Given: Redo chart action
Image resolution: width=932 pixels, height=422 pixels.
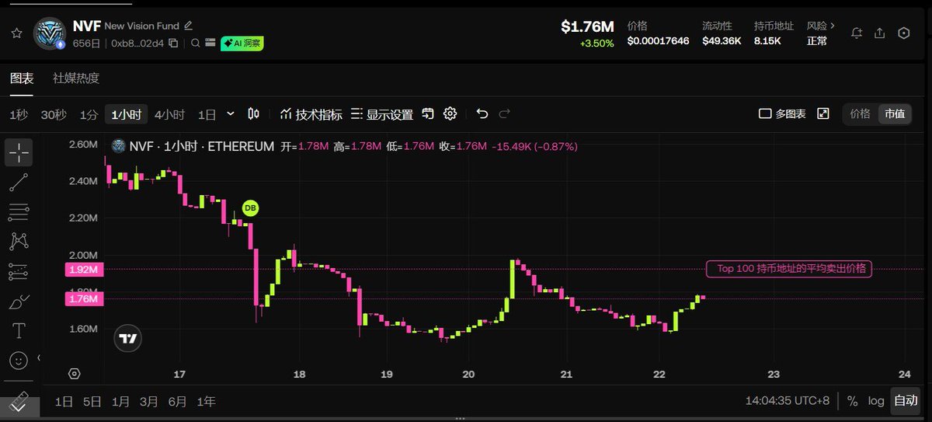Looking at the screenshot, I should pos(505,114).
